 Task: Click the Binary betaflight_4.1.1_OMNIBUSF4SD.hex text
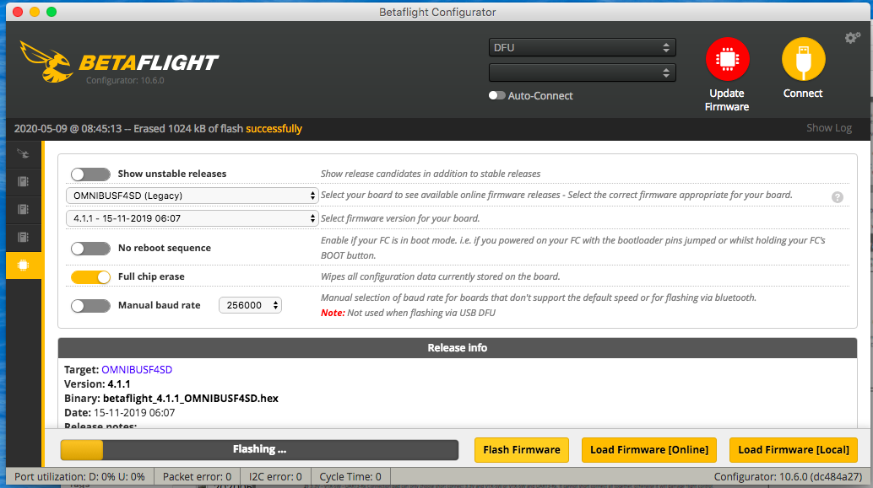tap(171, 399)
